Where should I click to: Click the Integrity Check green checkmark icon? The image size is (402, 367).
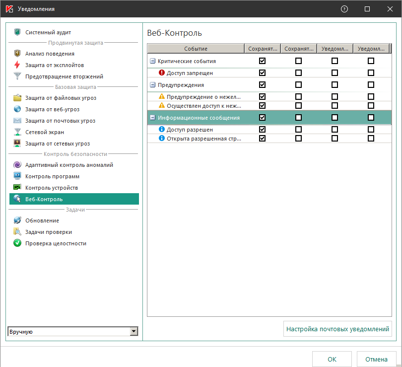(x=17, y=243)
